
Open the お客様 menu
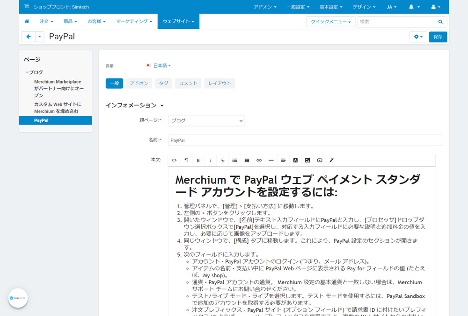(x=96, y=21)
